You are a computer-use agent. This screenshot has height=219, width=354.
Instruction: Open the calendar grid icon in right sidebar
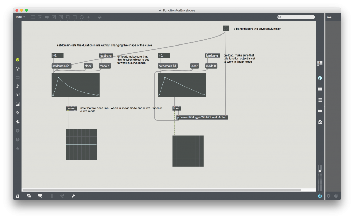[320, 63]
